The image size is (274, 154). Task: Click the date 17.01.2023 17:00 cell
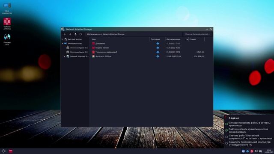coord(173,44)
